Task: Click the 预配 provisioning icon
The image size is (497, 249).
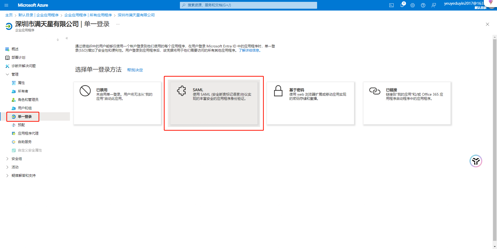Action: point(14,125)
